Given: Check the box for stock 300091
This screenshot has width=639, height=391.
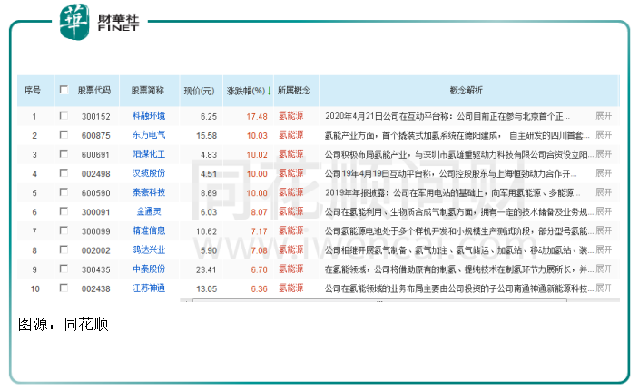Looking at the screenshot, I should [64, 211].
